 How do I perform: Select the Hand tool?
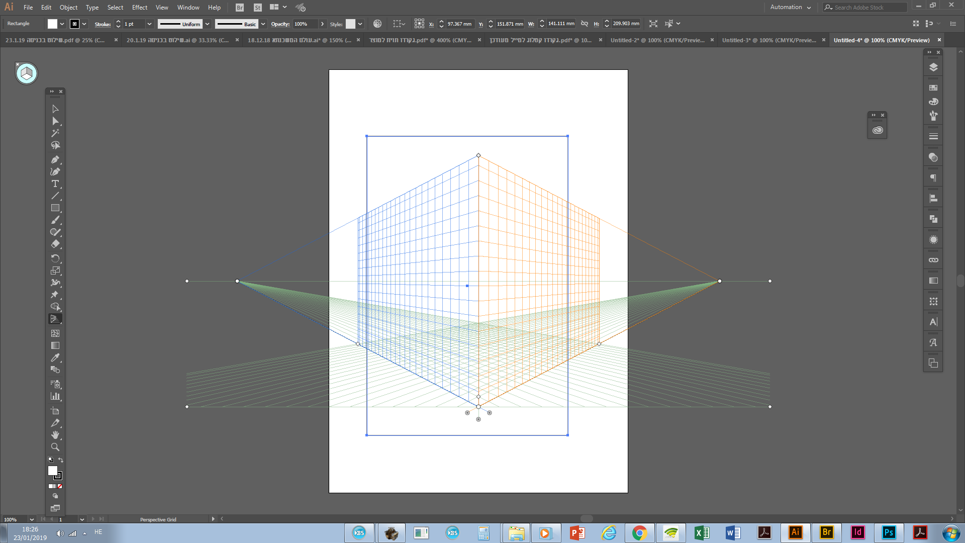click(55, 435)
